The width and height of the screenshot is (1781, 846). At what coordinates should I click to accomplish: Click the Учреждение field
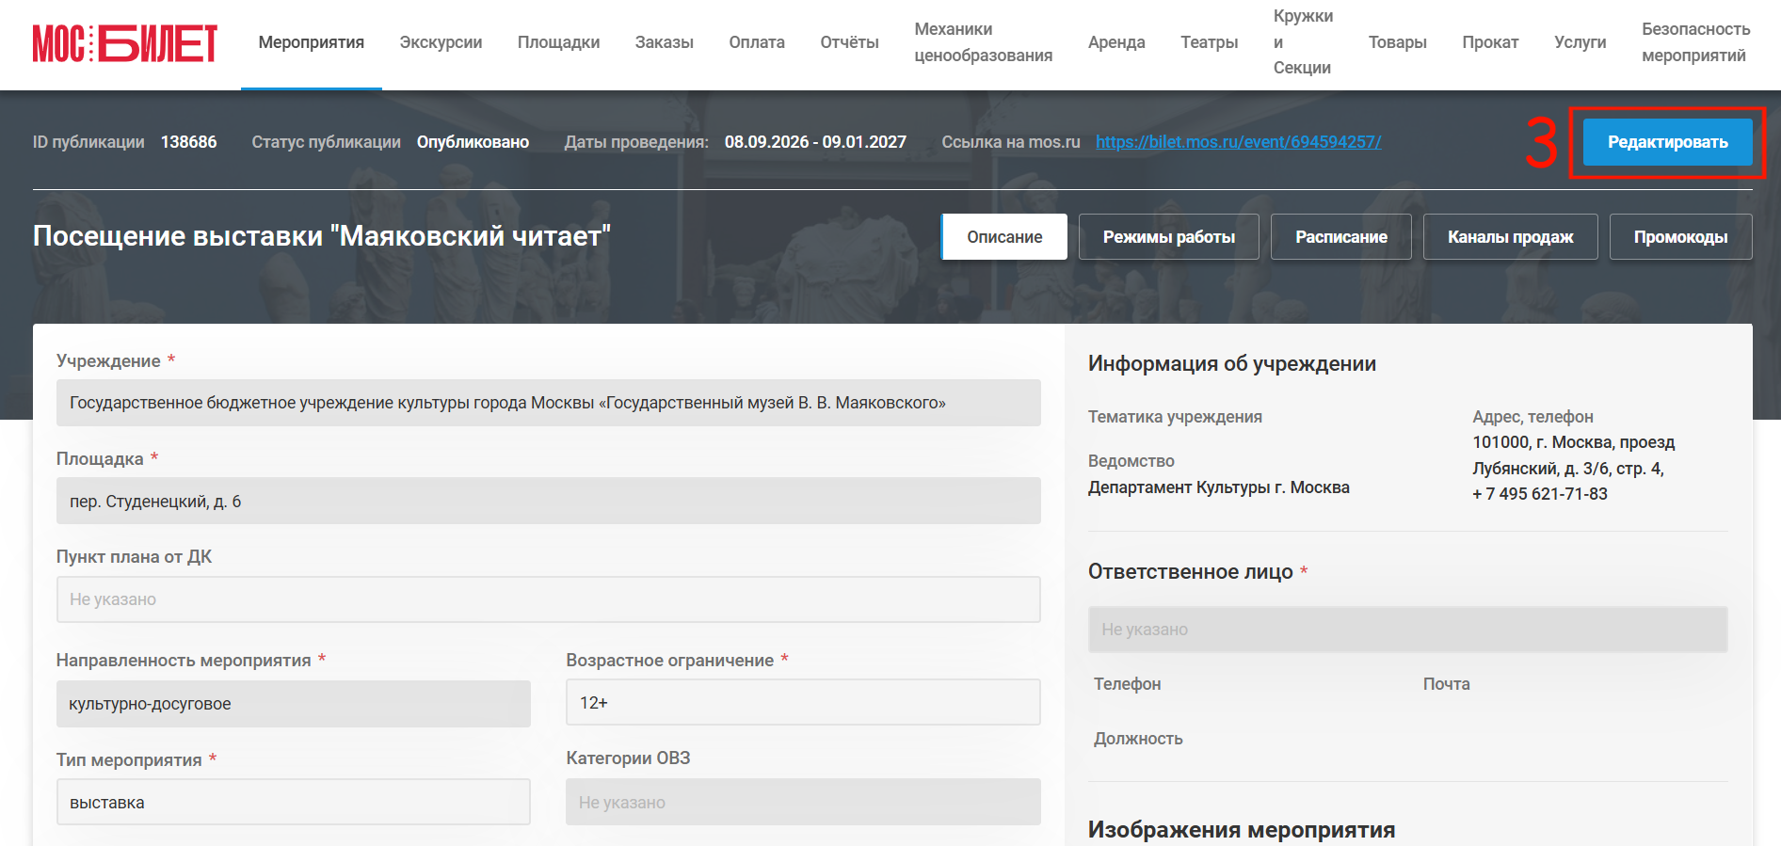(x=549, y=403)
